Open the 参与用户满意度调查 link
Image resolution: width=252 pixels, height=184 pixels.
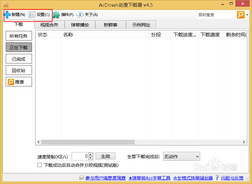point(106,178)
